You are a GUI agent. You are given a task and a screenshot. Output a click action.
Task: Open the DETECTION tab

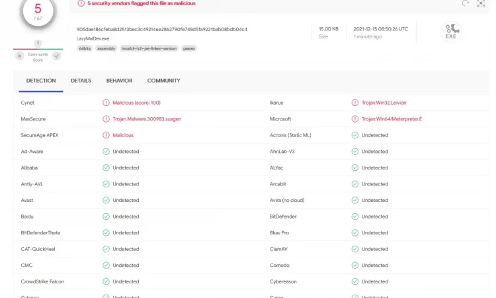click(41, 81)
